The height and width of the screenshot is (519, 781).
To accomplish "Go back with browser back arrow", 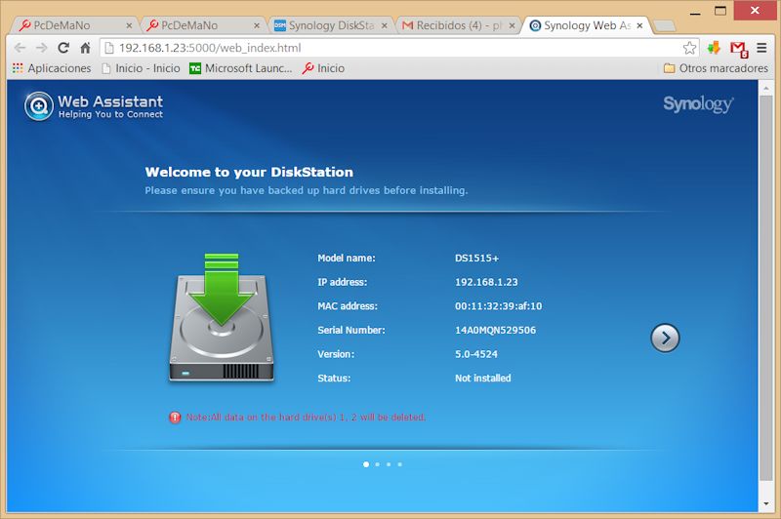I will point(20,48).
